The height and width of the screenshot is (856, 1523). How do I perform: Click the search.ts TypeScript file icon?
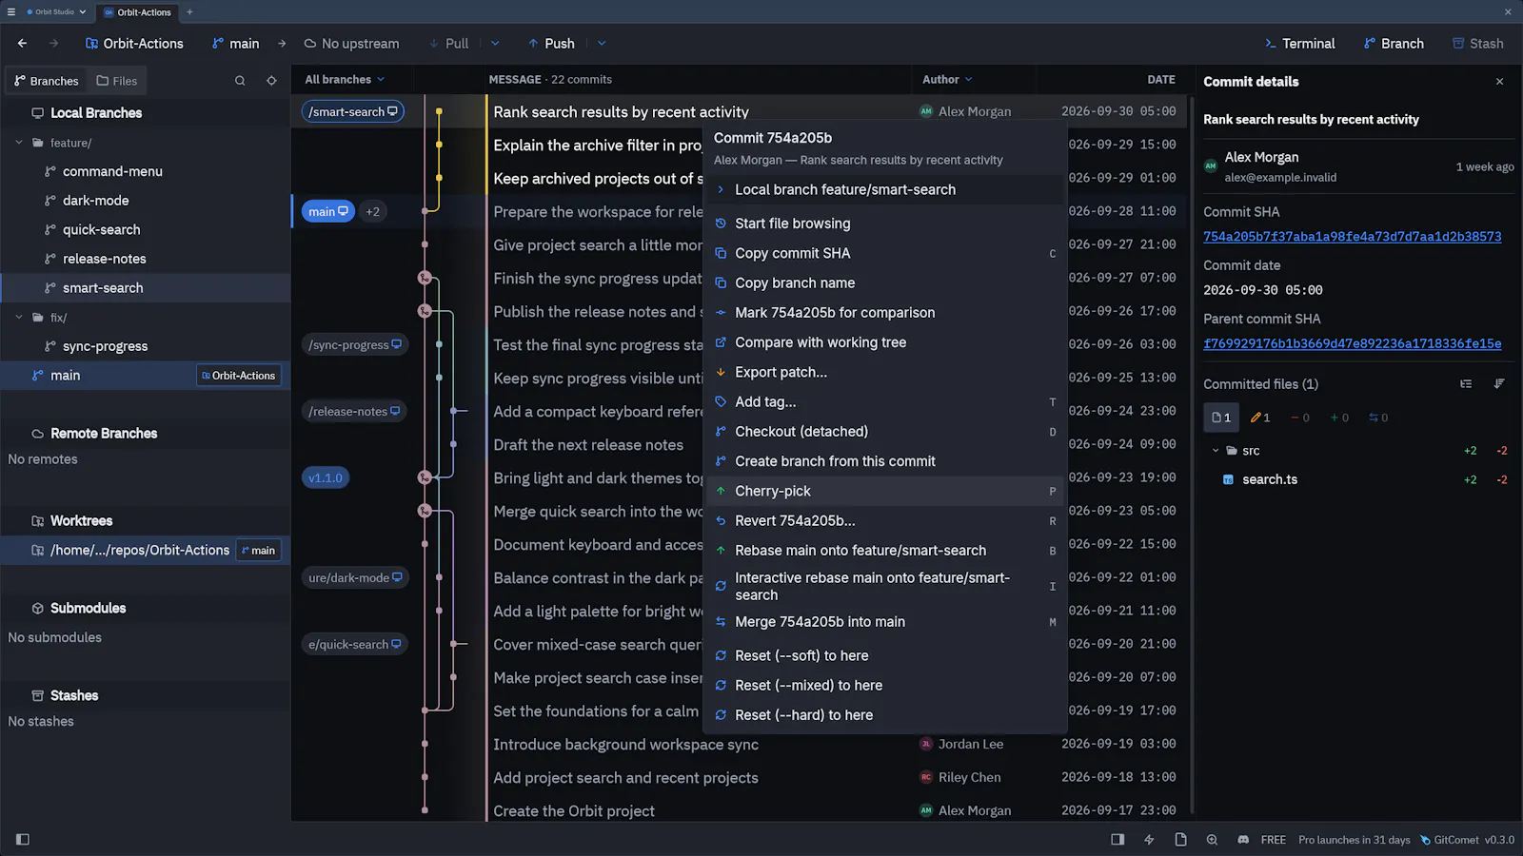tap(1228, 480)
